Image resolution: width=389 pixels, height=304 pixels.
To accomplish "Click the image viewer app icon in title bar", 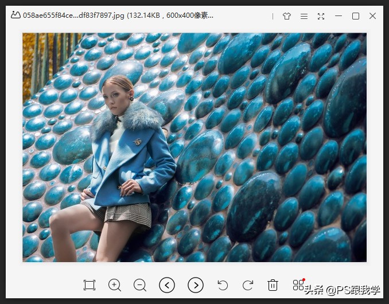I will click(15, 16).
